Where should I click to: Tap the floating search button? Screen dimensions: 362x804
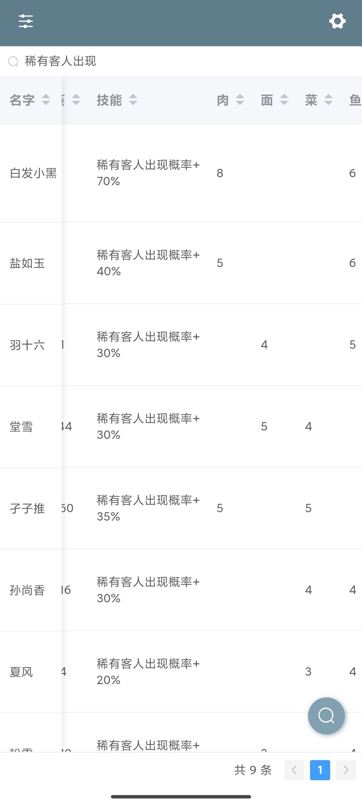[x=326, y=716]
